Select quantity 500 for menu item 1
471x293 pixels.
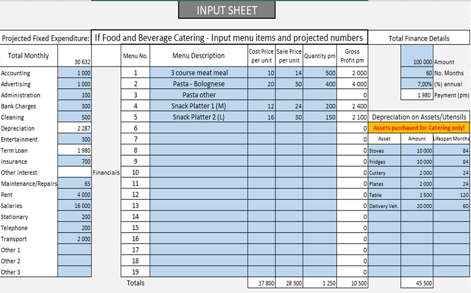point(320,73)
